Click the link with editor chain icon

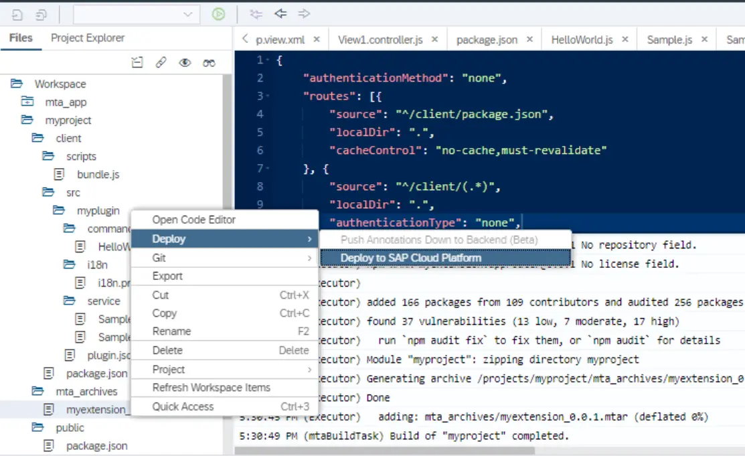(x=161, y=62)
